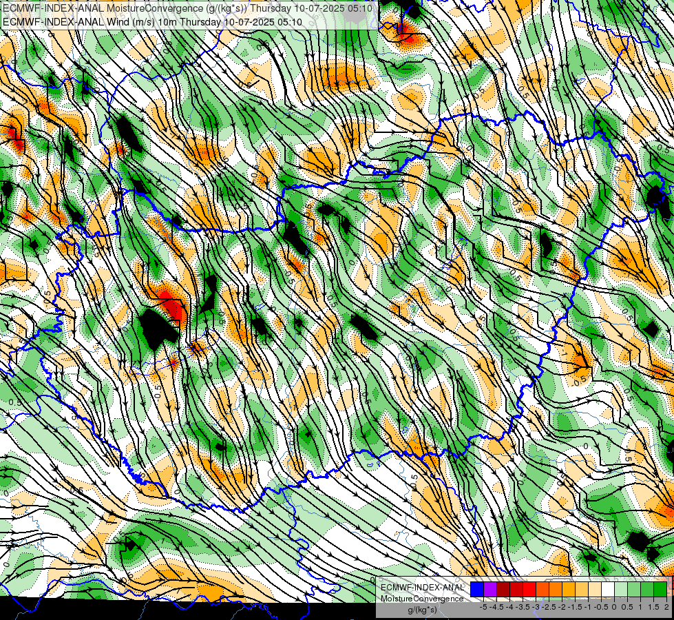Image resolution: width=674 pixels, height=620 pixels.
Task: Click the palest green legend swatch
Action: click(621, 589)
